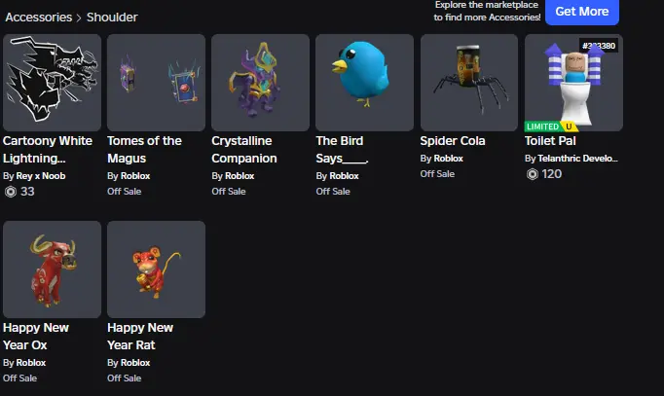This screenshot has width=664, height=396.
Task: Open the Shoulder breadcrumb category
Action: point(112,18)
